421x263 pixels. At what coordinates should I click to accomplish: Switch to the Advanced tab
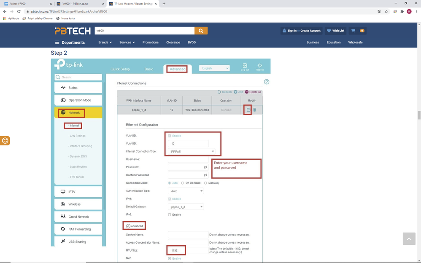177,69
